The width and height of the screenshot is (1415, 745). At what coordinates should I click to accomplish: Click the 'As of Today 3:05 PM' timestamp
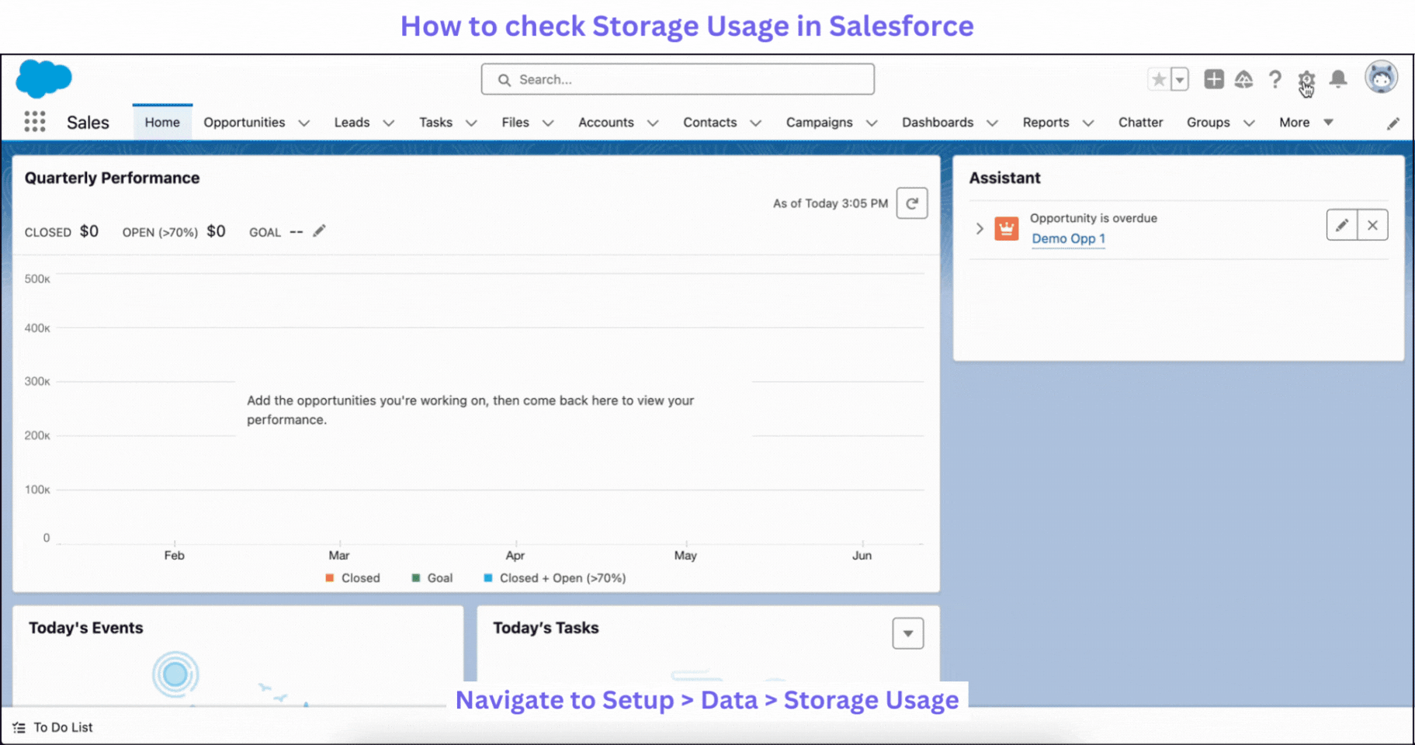click(831, 203)
